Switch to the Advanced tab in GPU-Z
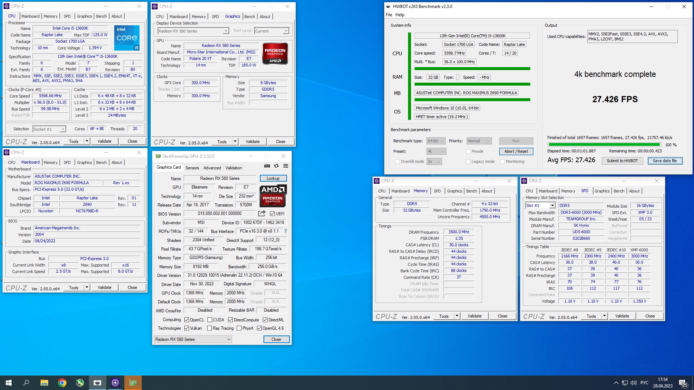The height and width of the screenshot is (390, 694). pyautogui.click(x=212, y=168)
